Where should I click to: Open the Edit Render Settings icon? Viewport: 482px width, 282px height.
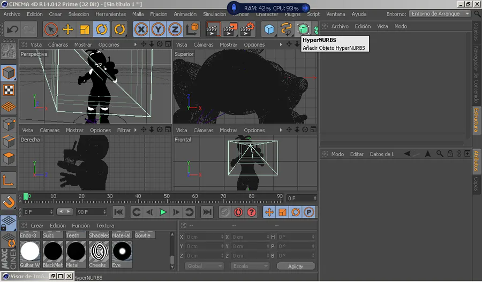(247, 29)
